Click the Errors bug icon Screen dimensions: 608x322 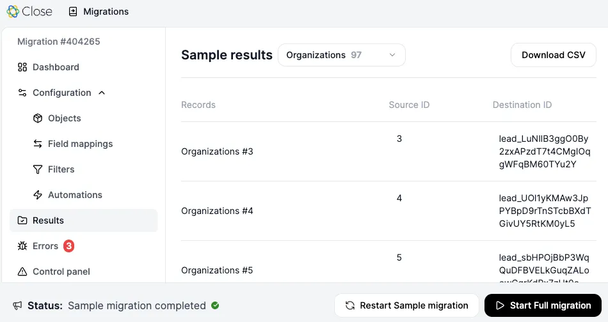click(22, 246)
